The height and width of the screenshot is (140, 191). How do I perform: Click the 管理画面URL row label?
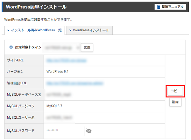[x=17, y=83]
